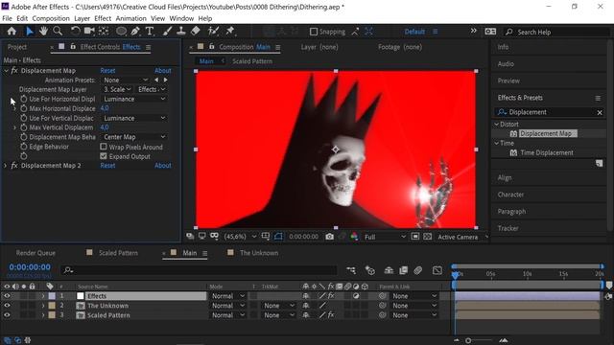Toggle Displacement Map 2 fx switch
This screenshot has height=345, width=614.
(14, 166)
